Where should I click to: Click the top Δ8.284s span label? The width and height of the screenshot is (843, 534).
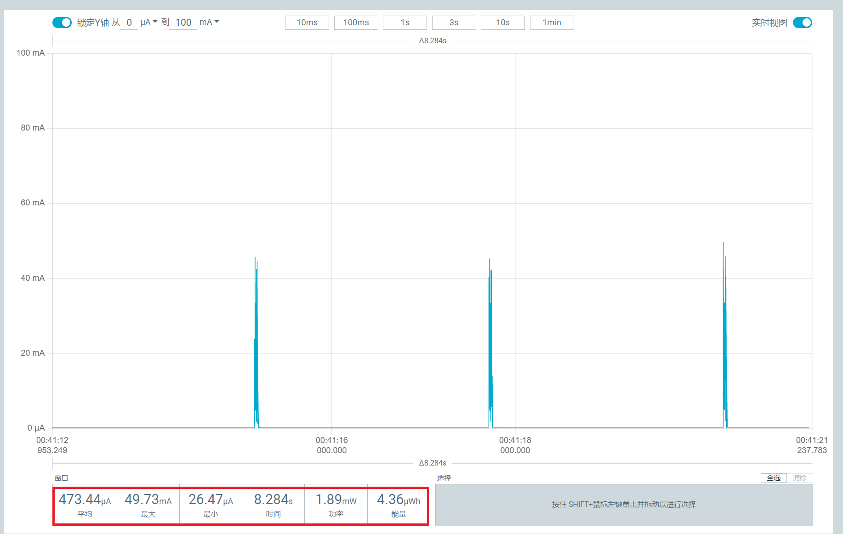pos(433,40)
